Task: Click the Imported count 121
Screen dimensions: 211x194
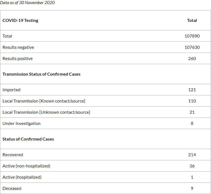Action: point(192,90)
